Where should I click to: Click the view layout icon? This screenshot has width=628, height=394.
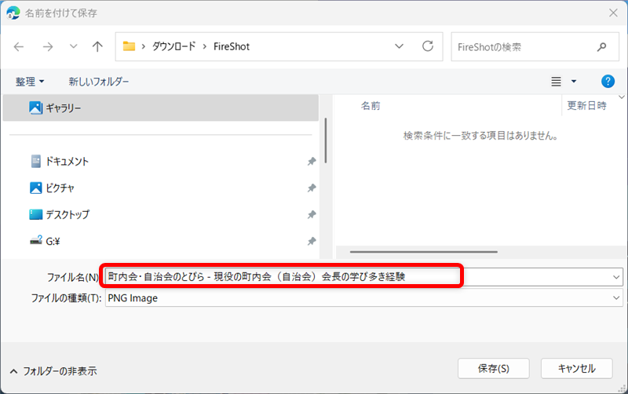coord(557,81)
